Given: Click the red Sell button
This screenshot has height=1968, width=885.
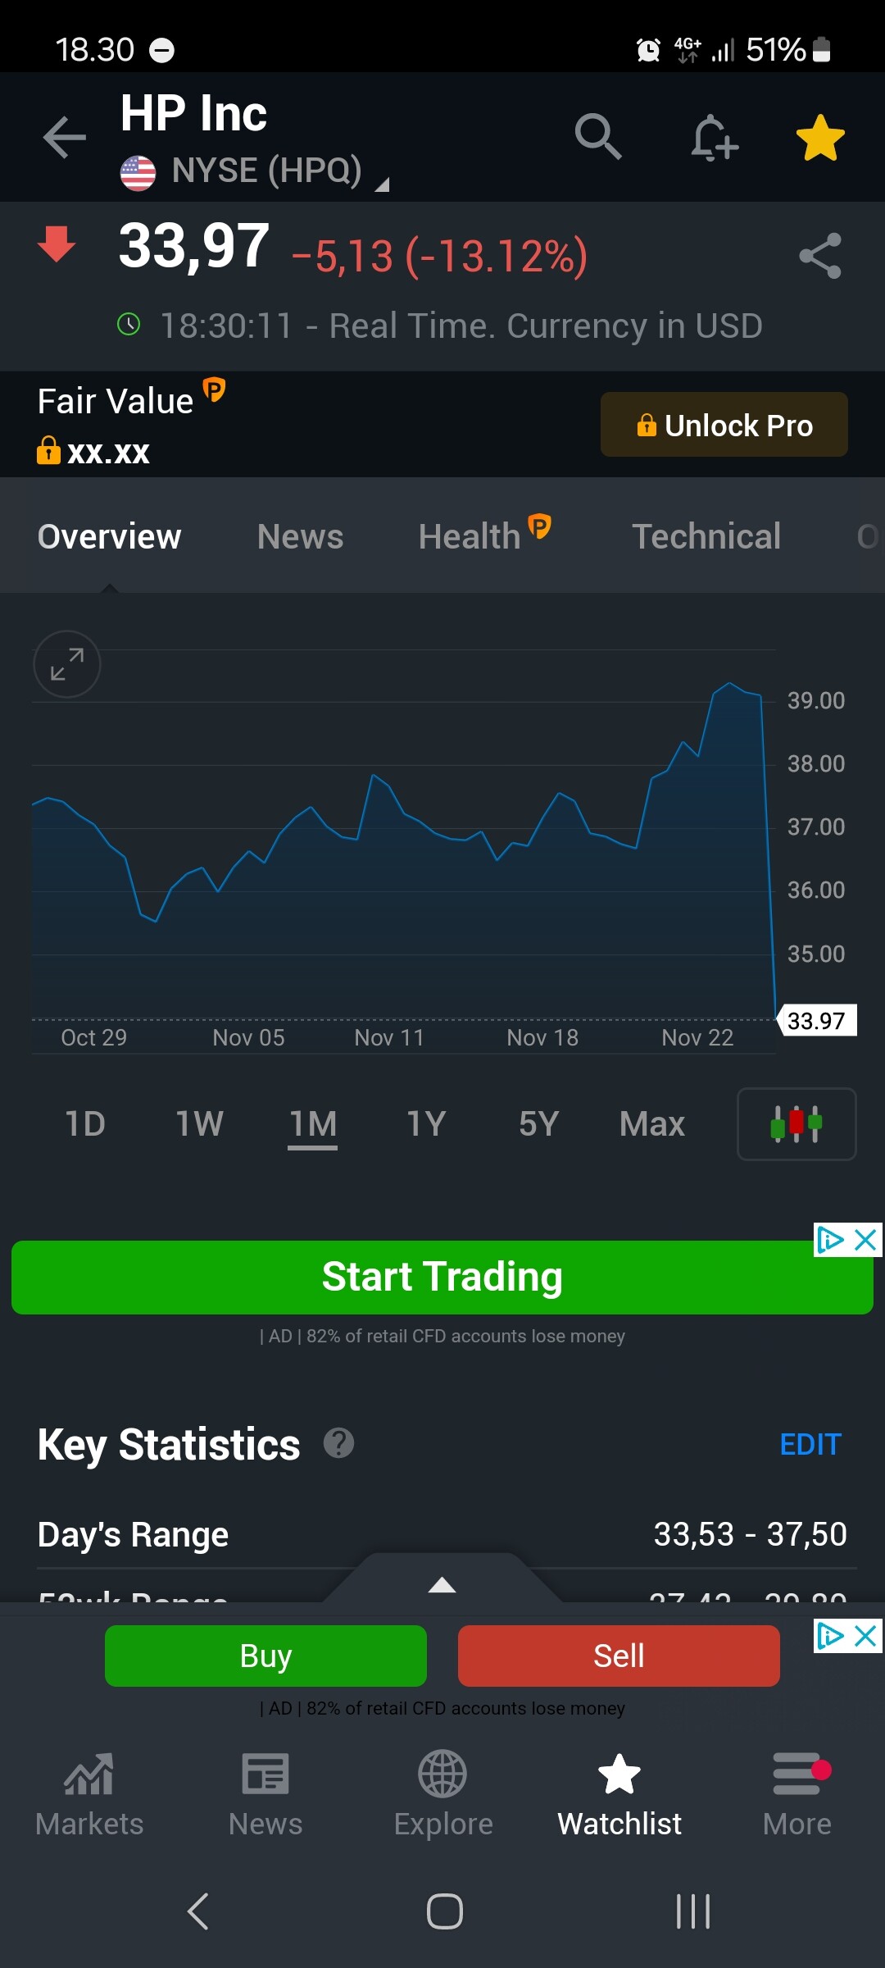Looking at the screenshot, I should 619,1656.
